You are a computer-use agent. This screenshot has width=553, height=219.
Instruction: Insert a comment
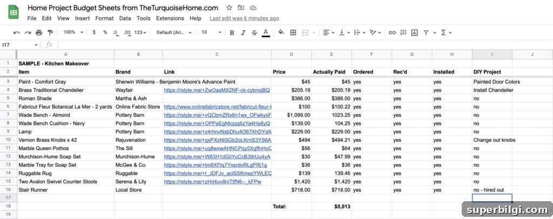[x=403, y=33]
